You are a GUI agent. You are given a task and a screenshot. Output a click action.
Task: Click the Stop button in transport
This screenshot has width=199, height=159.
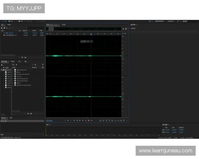[x=65, y=120]
